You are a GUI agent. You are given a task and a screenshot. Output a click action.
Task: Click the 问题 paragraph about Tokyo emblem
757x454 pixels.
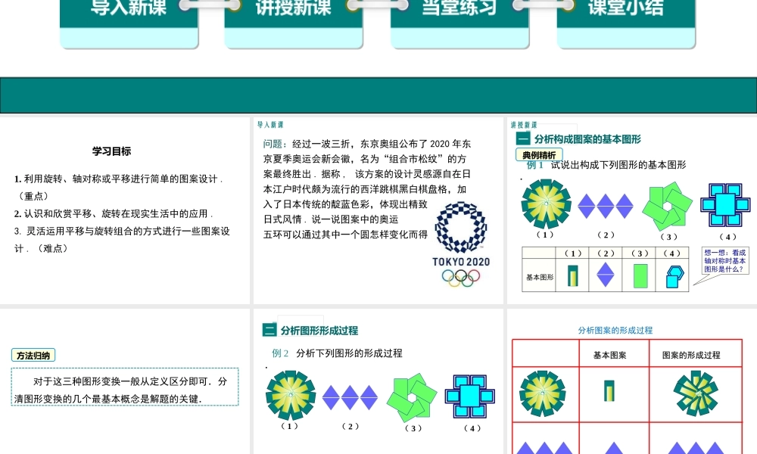[368, 189]
